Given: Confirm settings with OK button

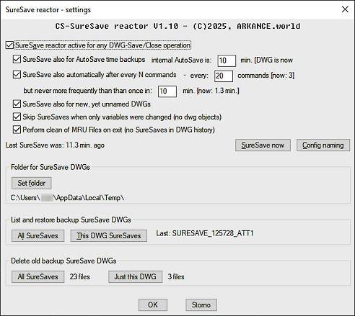Looking at the screenshot, I should [153, 304].
